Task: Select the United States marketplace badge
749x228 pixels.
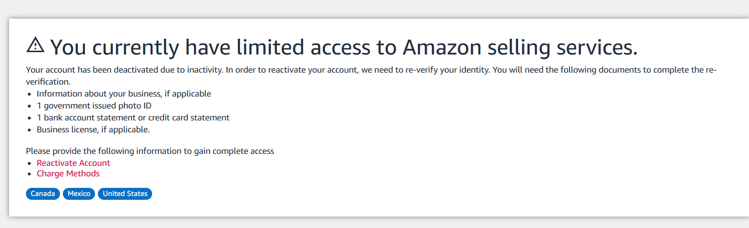Action: 125,194
